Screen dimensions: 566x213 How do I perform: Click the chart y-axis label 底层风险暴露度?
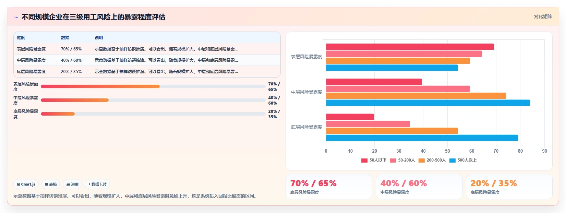coord(306,127)
